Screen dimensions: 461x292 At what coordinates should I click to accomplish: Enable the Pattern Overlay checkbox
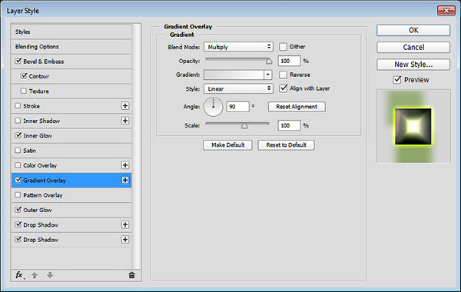18,194
